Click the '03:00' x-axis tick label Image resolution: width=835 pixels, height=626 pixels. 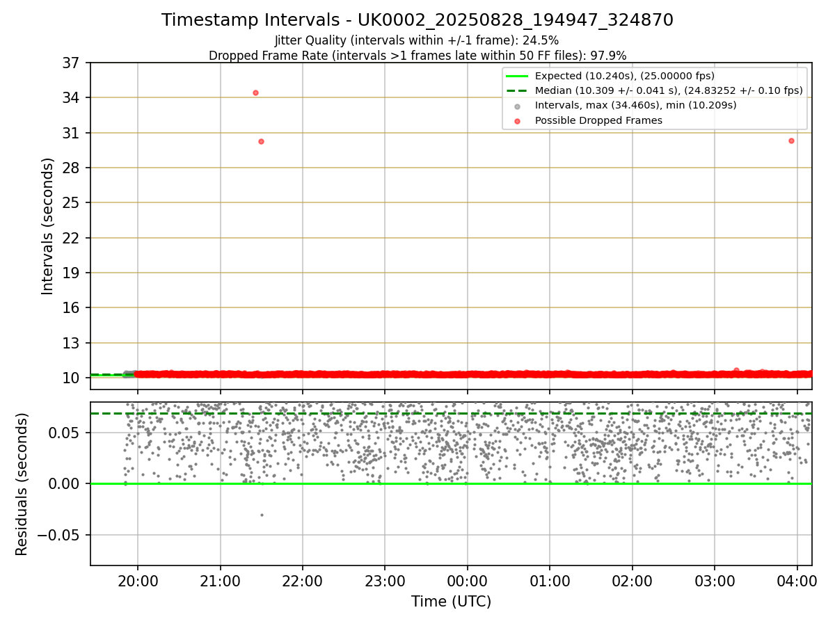click(x=715, y=580)
